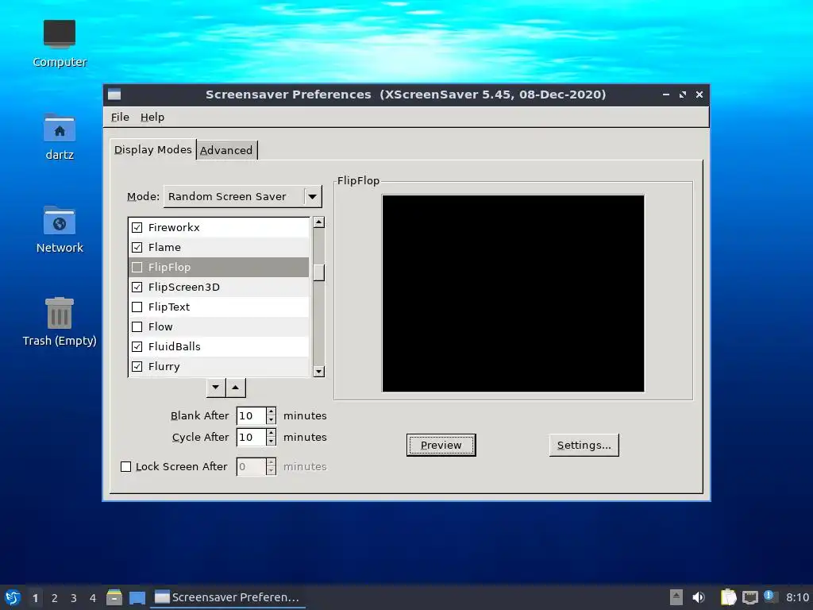Enable the FlipFlop screensaver checkbox
The height and width of the screenshot is (610, 813).
[137, 267]
